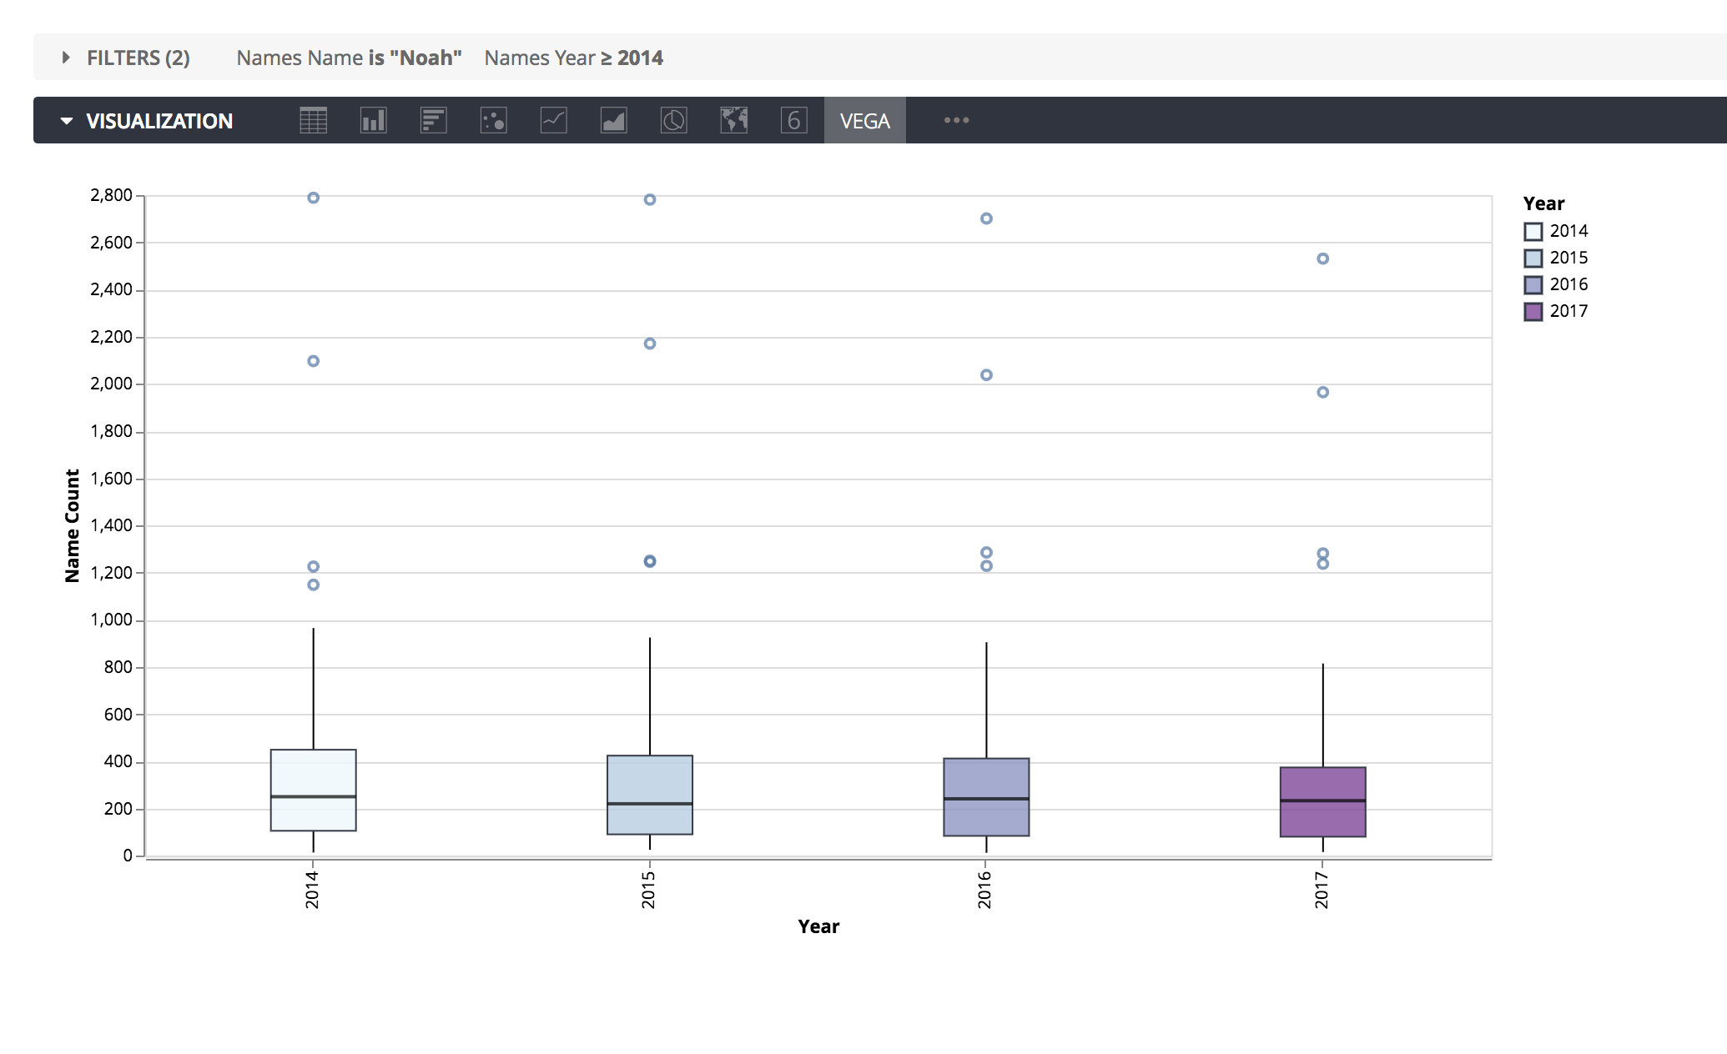Pick the area chart icon

pos(613,121)
